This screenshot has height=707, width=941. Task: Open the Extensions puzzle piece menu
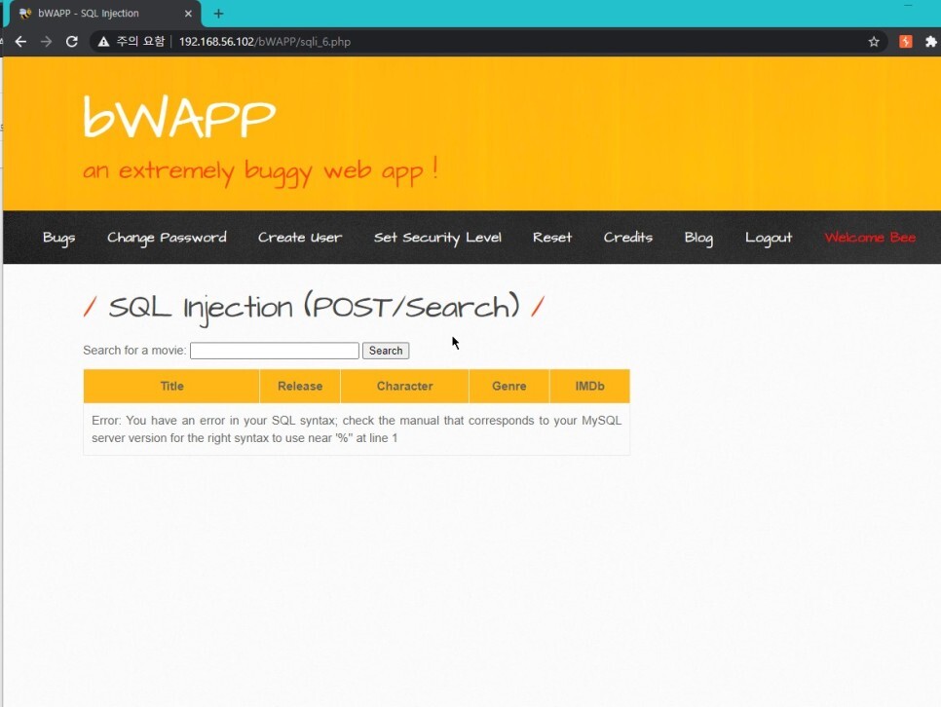click(x=931, y=42)
